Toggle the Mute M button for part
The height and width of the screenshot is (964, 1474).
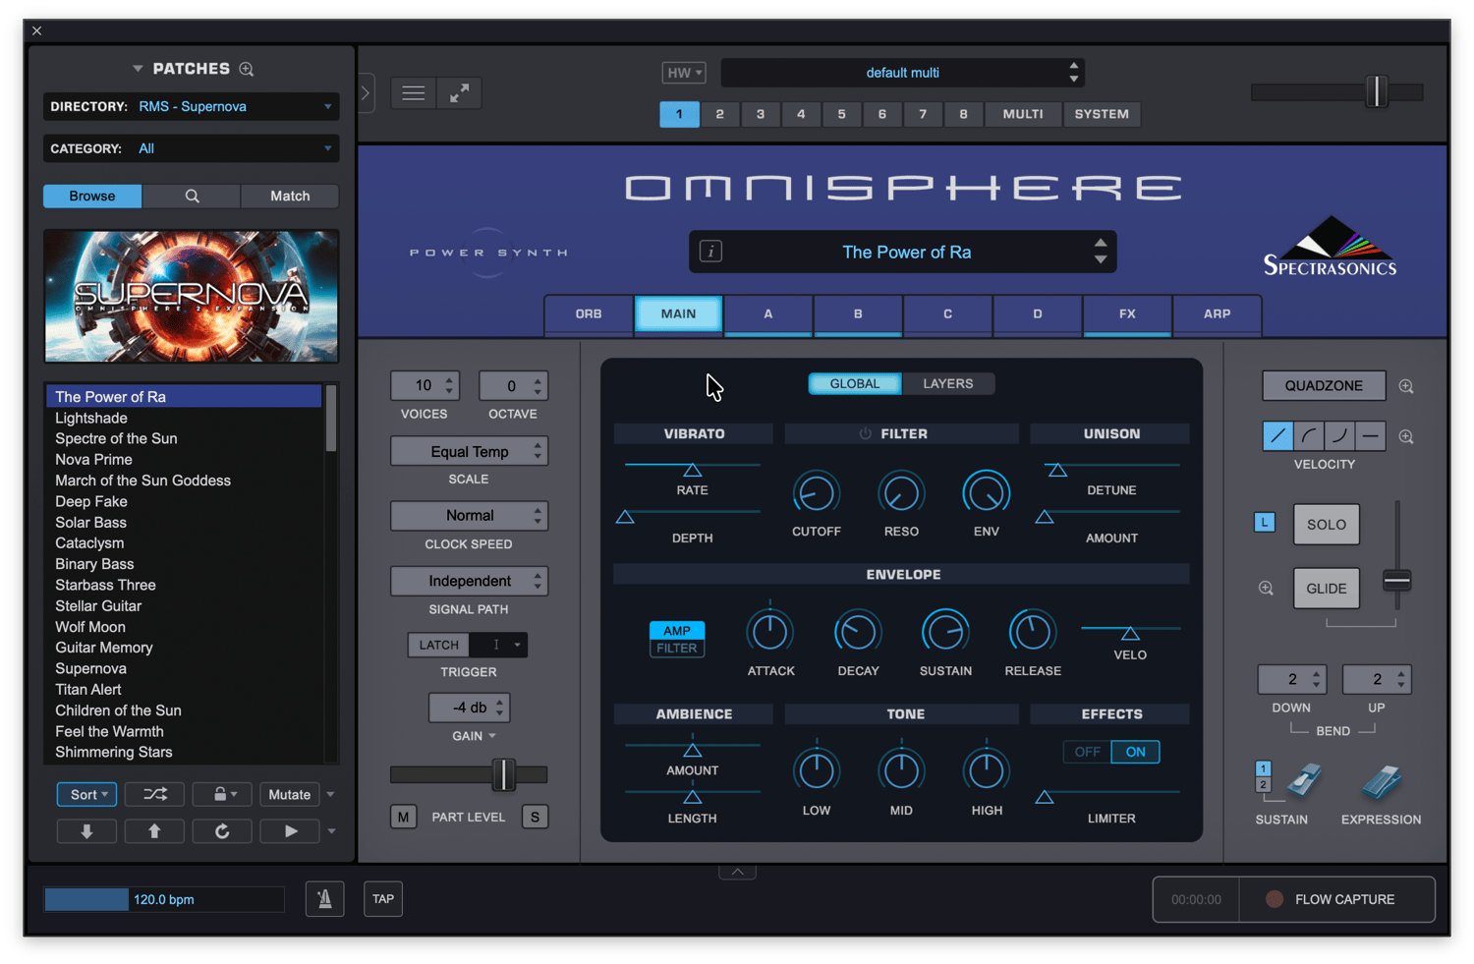[404, 817]
